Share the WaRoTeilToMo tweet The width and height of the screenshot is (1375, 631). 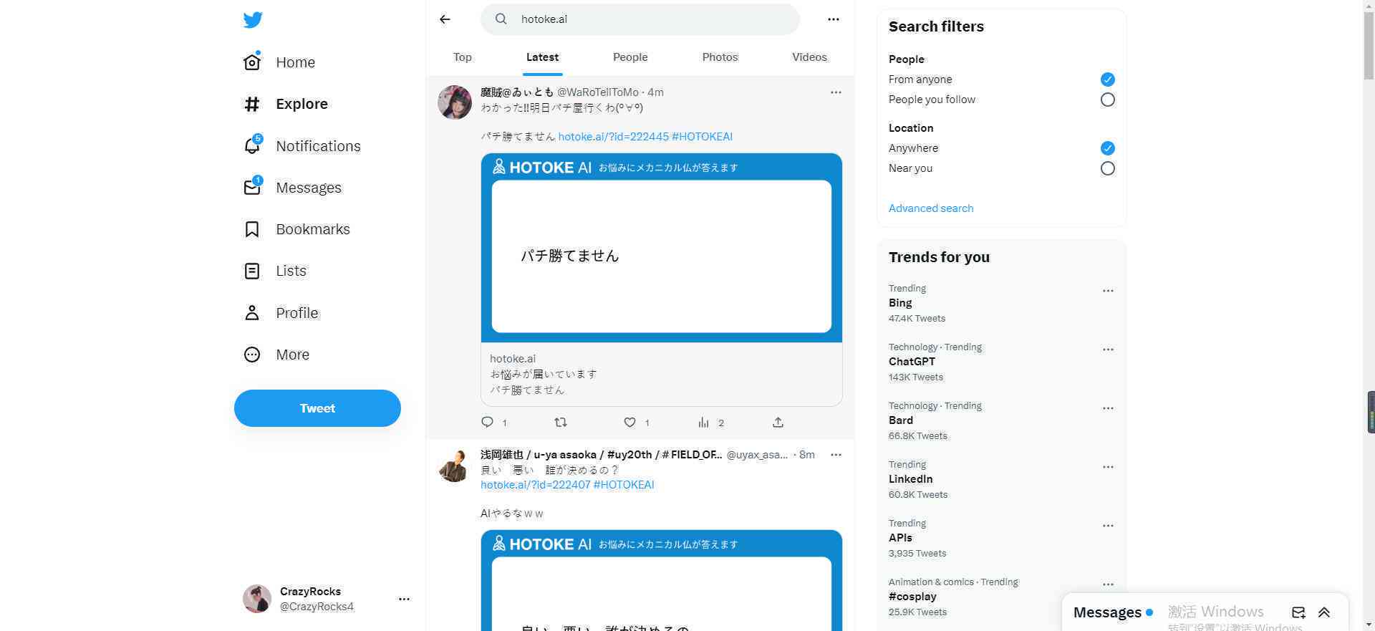778,422
